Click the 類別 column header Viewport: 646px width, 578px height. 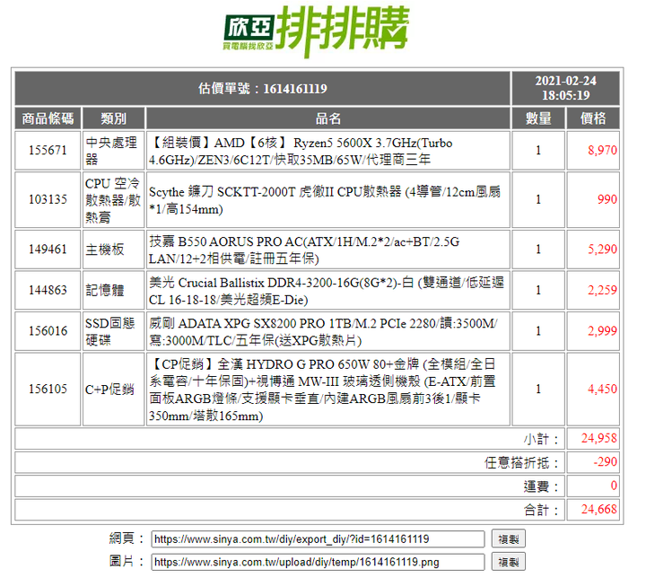coord(114,118)
